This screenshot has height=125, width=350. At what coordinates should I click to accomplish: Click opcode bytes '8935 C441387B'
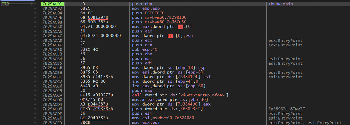[97, 77]
